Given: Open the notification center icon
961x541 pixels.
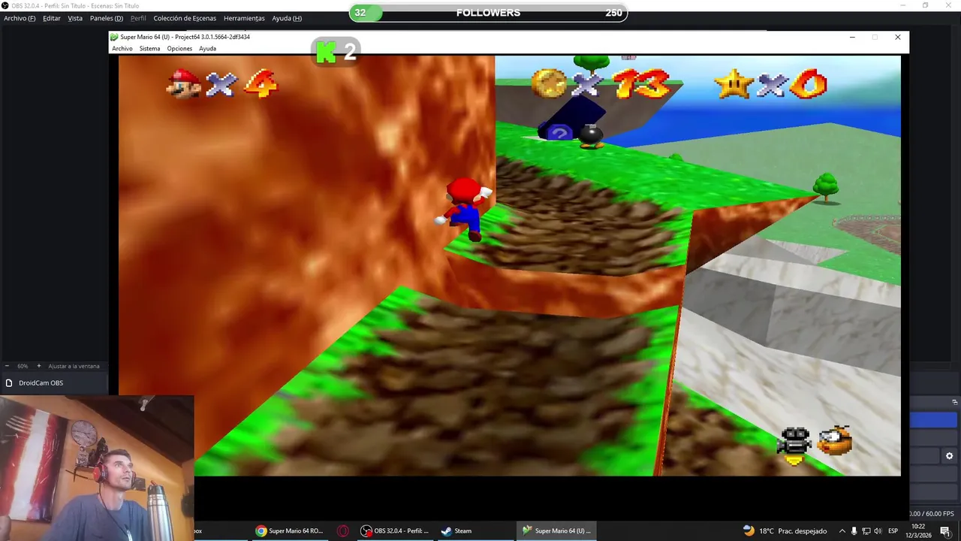Looking at the screenshot, I should pos(945,530).
